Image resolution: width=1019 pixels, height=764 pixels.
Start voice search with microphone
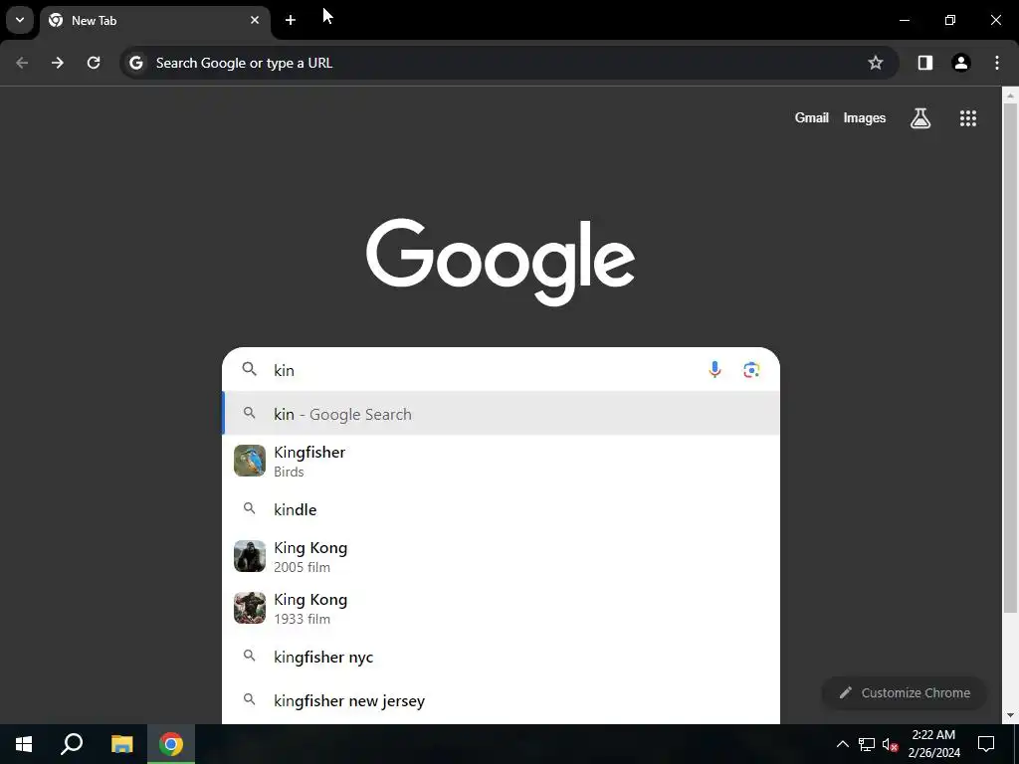click(714, 370)
